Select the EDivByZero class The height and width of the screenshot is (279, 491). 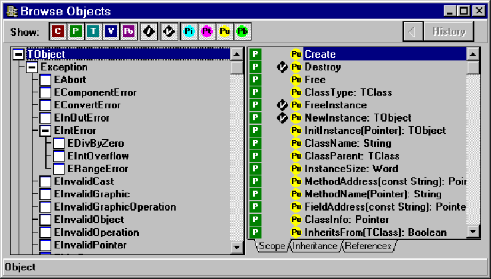tap(96, 143)
